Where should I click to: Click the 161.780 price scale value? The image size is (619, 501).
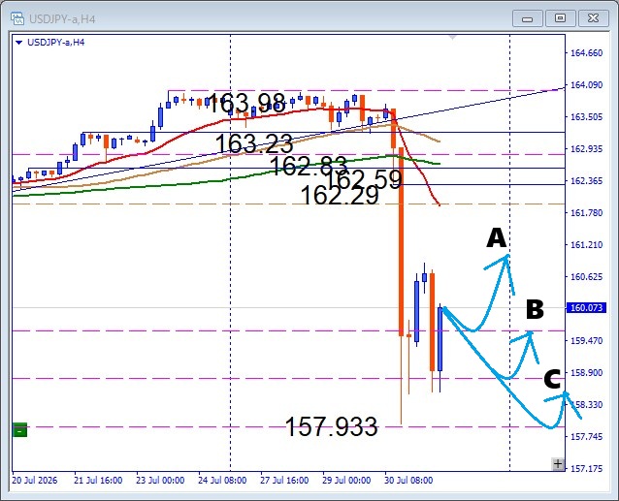587,212
